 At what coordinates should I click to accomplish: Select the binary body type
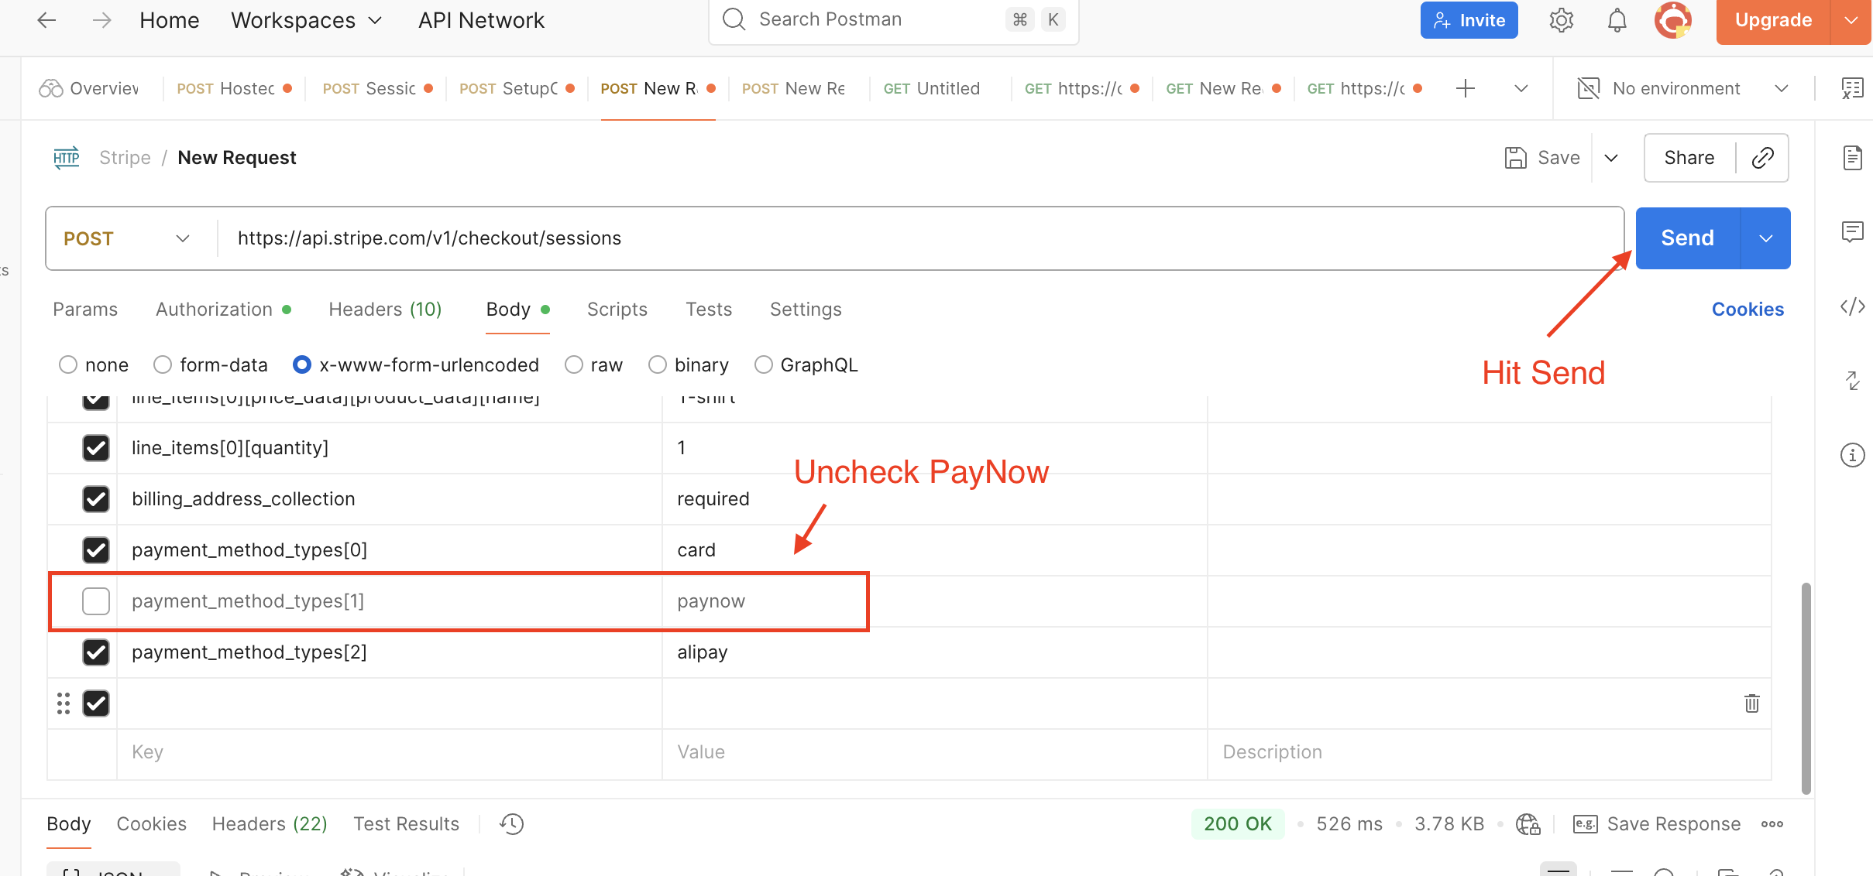(x=658, y=364)
